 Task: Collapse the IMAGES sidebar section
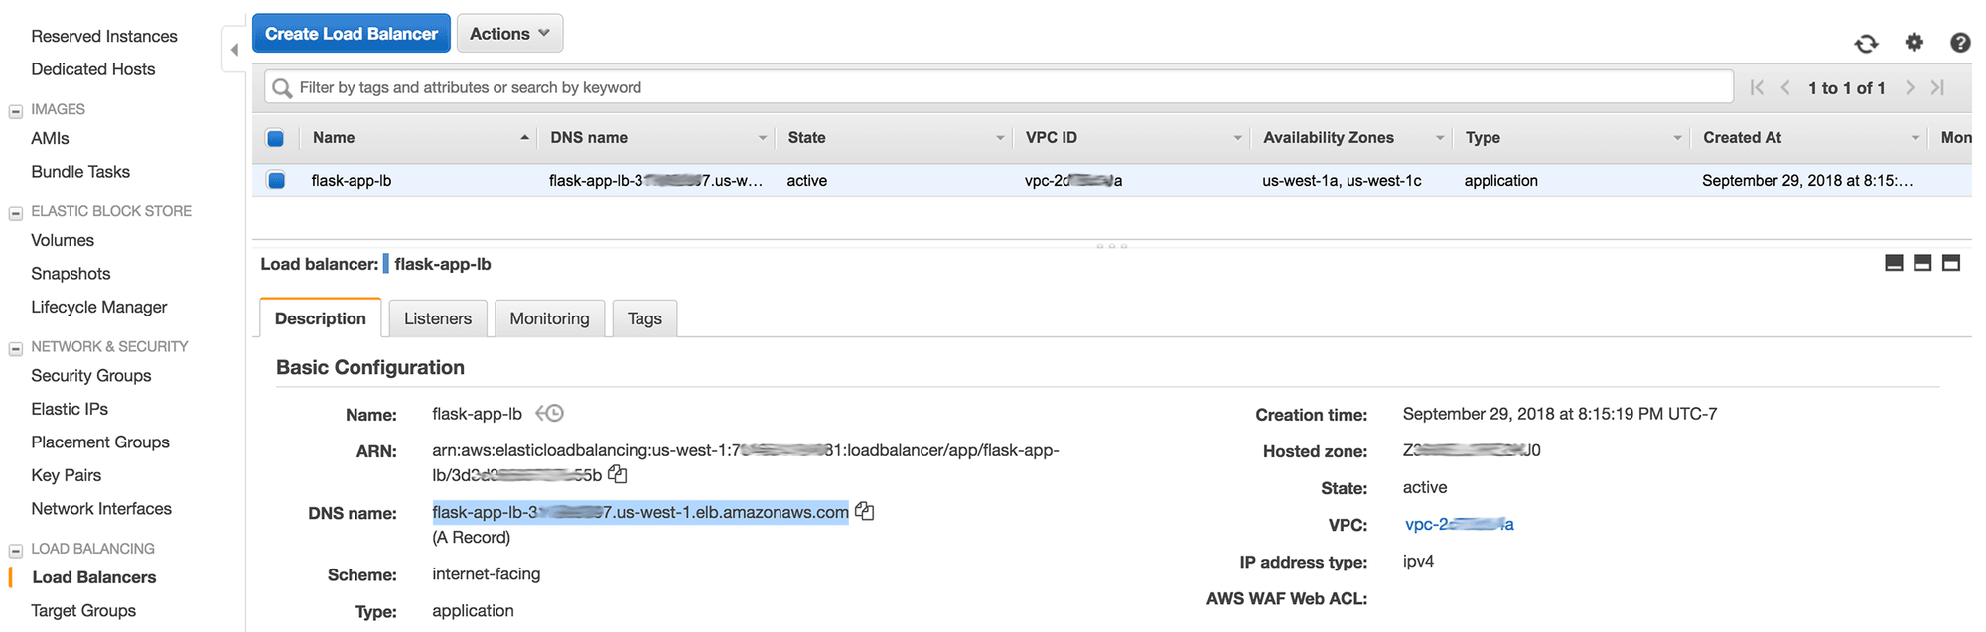click(x=16, y=111)
